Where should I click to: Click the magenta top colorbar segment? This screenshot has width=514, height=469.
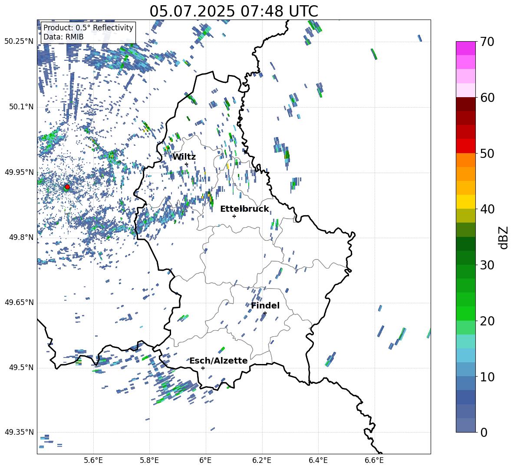point(465,48)
